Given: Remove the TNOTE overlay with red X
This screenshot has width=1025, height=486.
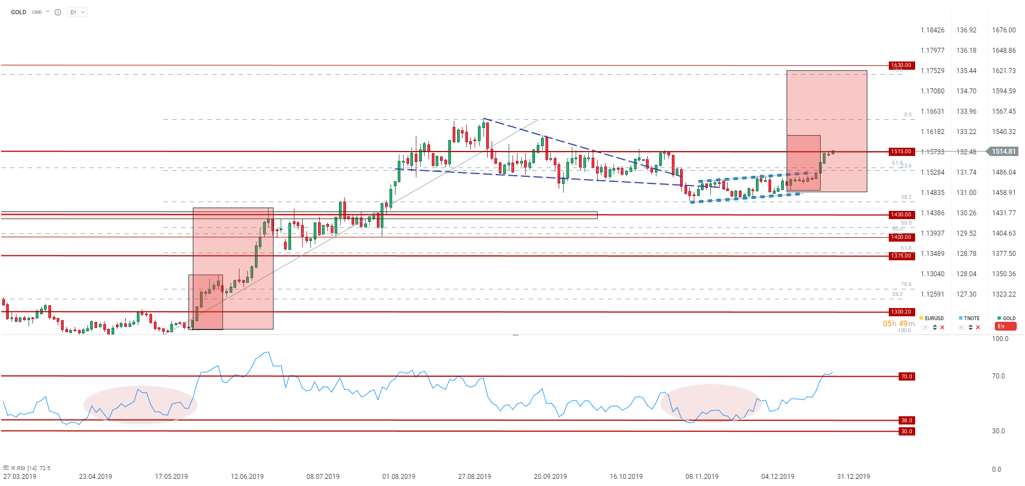Looking at the screenshot, I should [978, 327].
